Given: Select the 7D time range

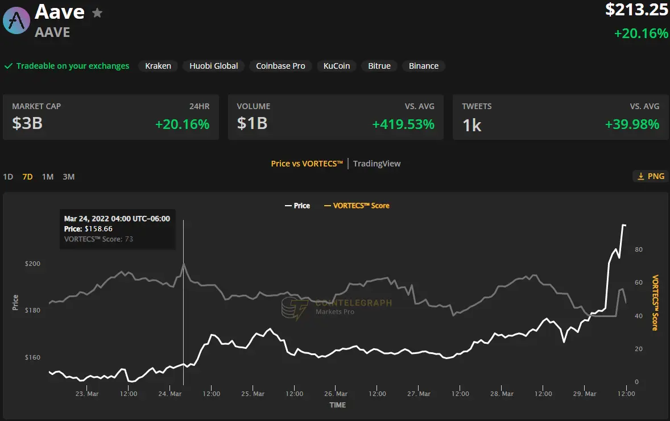Looking at the screenshot, I should pos(27,177).
